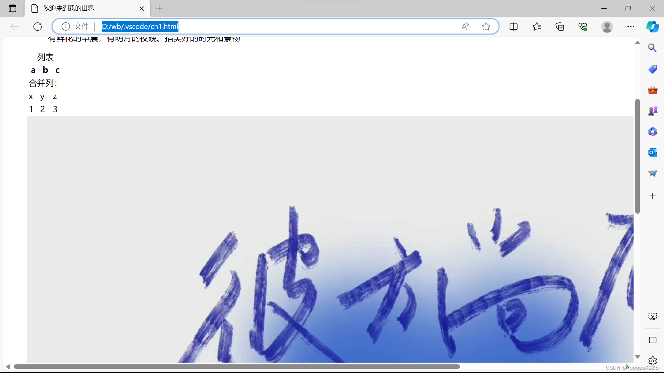Click the horizontal scrollbar thumb
The height and width of the screenshot is (373, 664).
[x=237, y=367]
